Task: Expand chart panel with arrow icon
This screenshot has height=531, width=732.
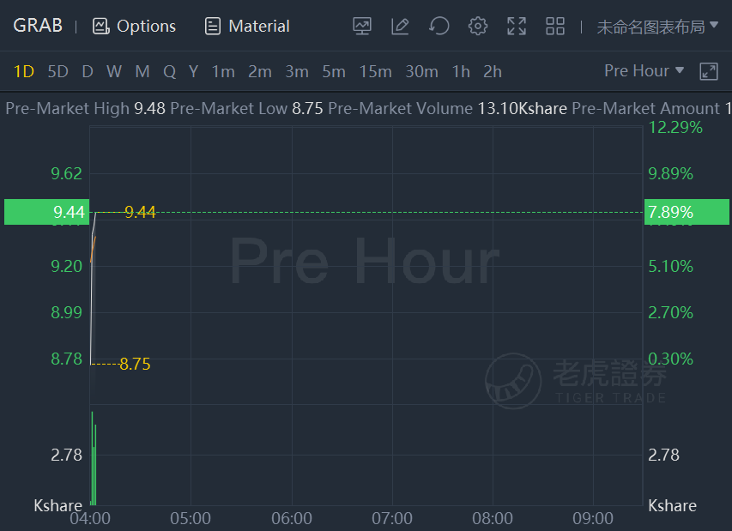Action: click(x=709, y=71)
